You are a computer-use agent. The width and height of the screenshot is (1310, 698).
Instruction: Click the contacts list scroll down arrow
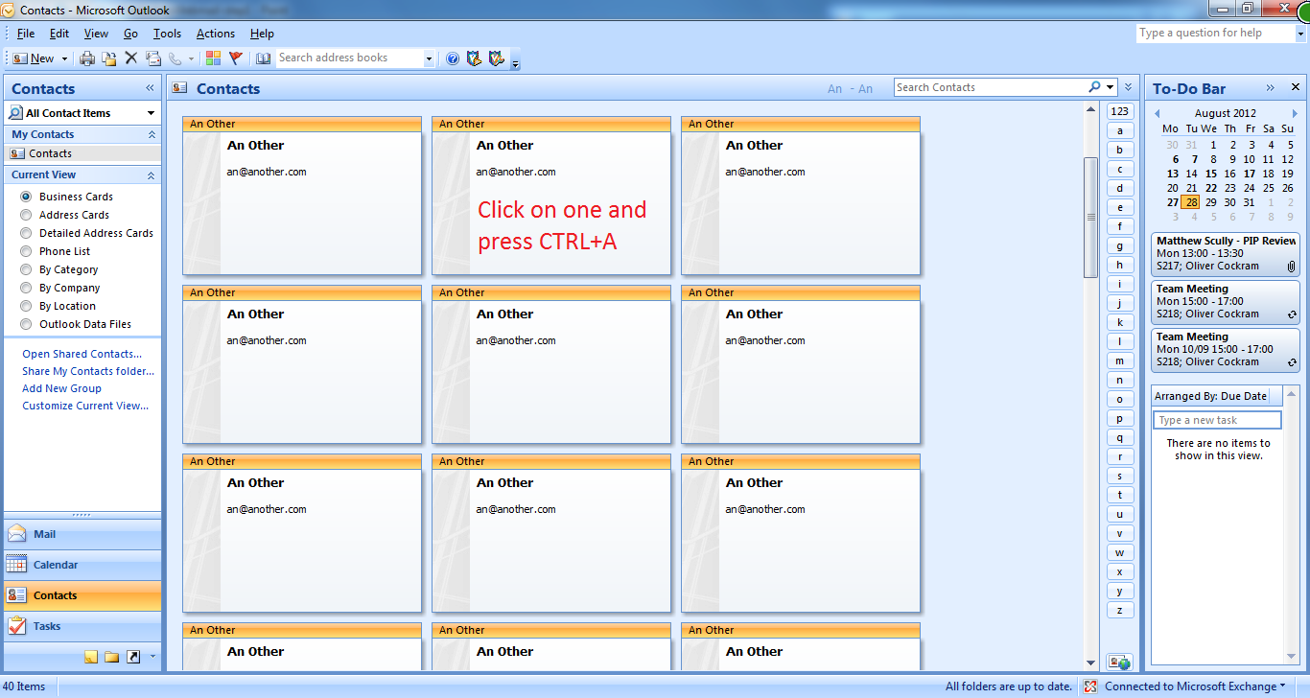pyautogui.click(x=1090, y=663)
